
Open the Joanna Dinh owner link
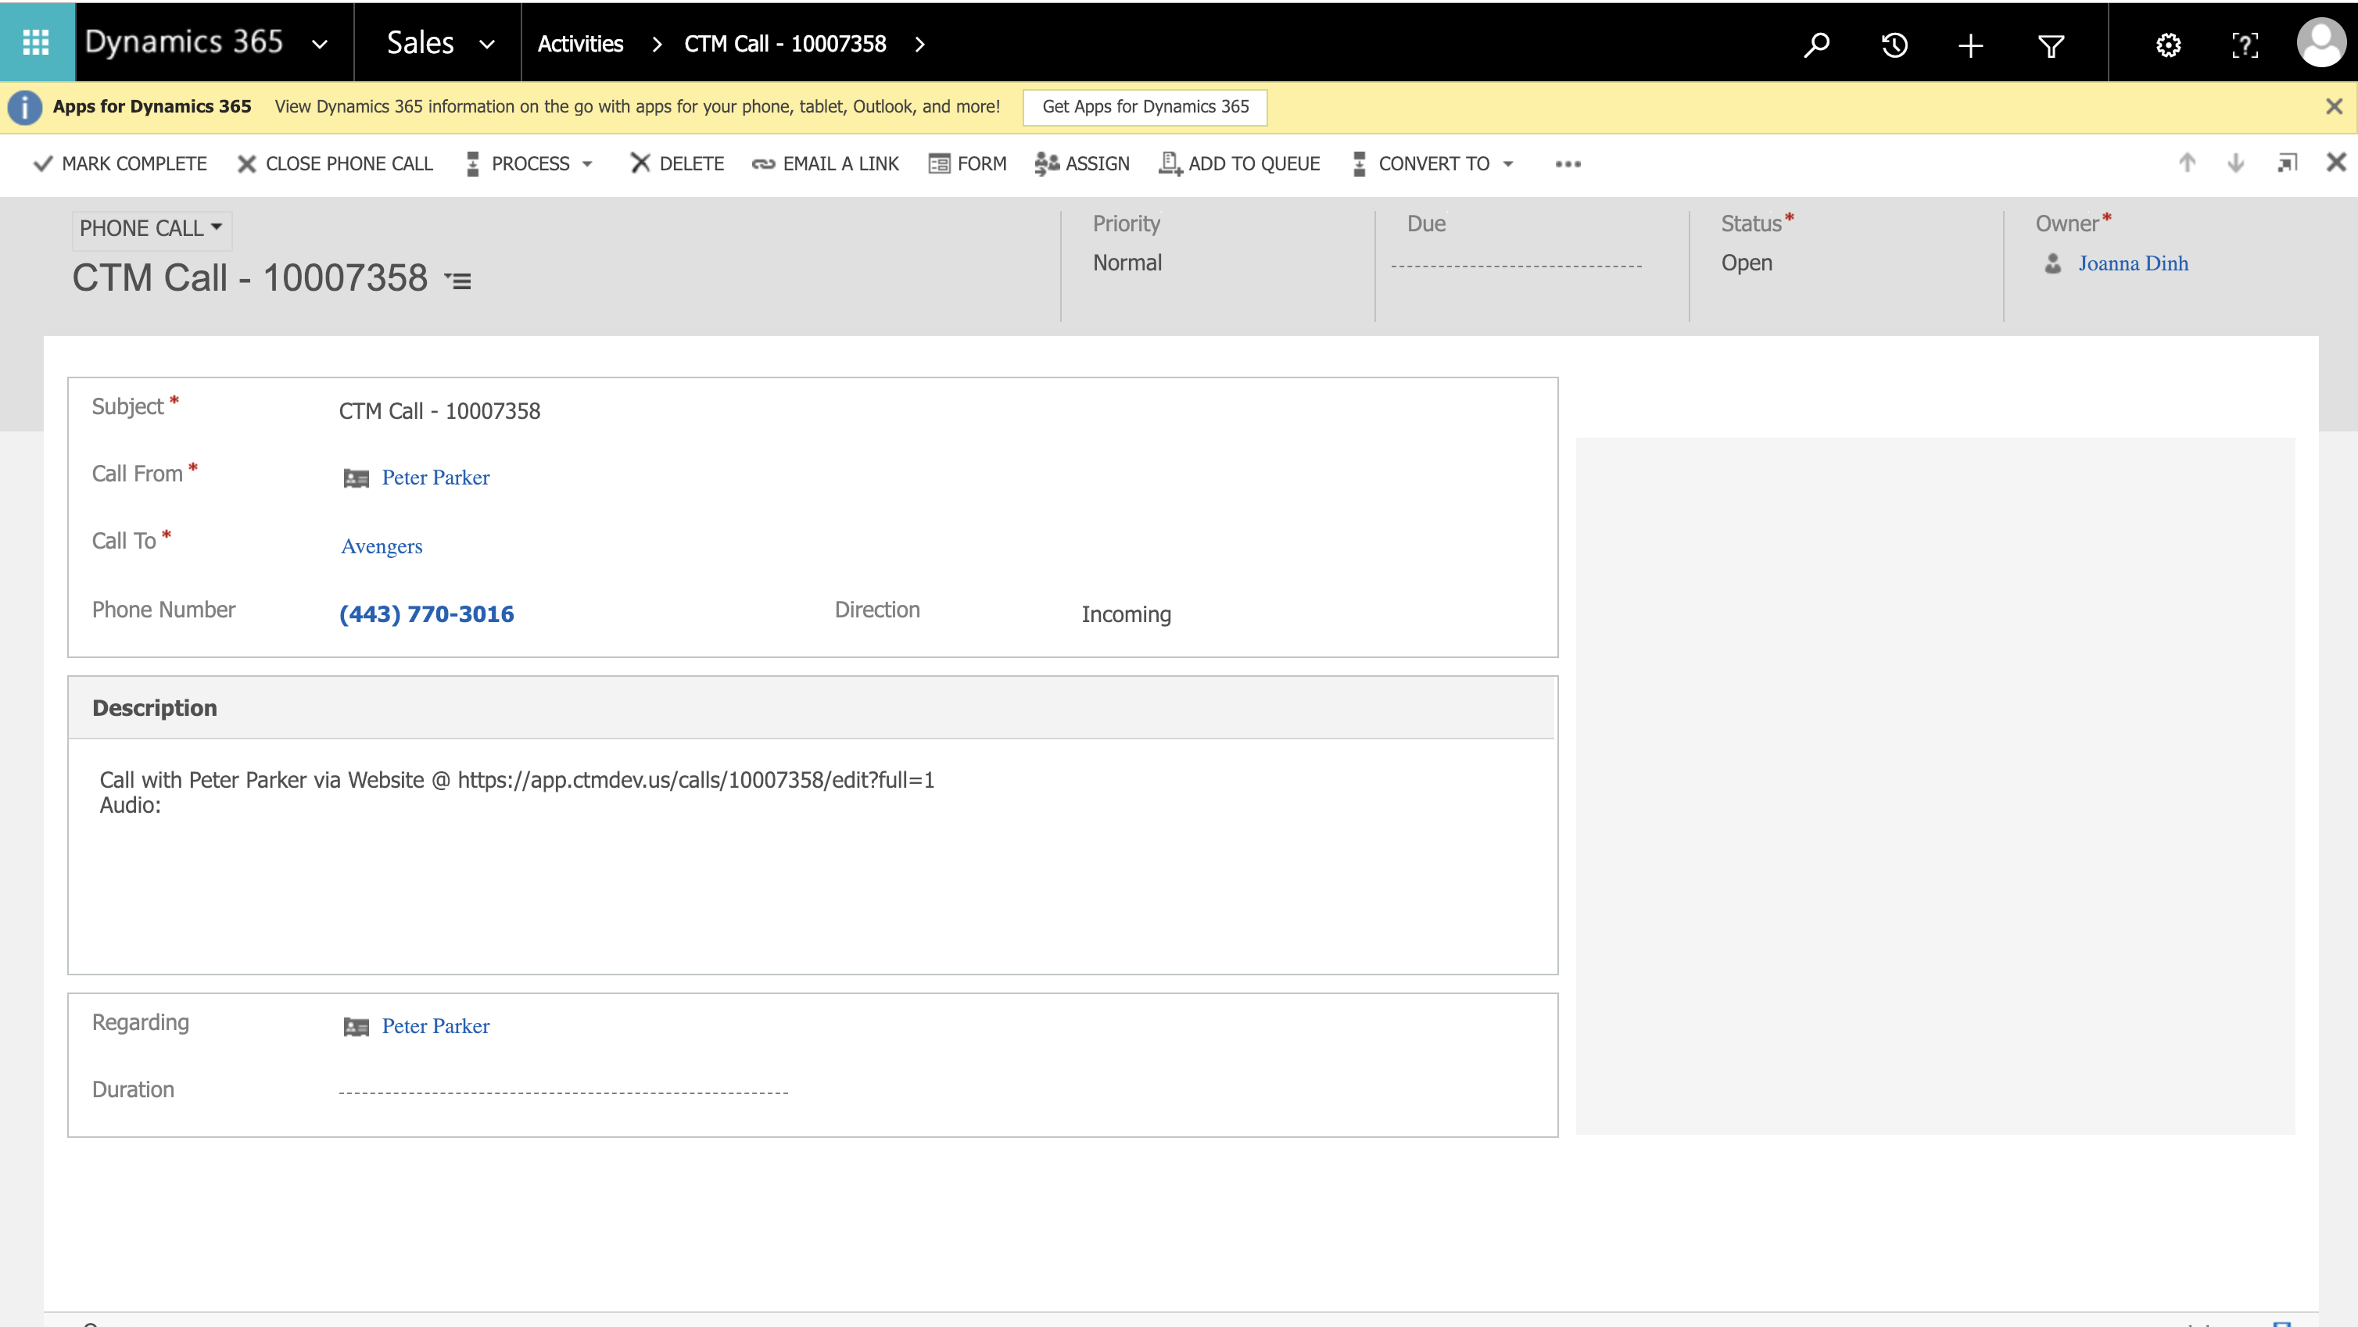pos(2132,263)
